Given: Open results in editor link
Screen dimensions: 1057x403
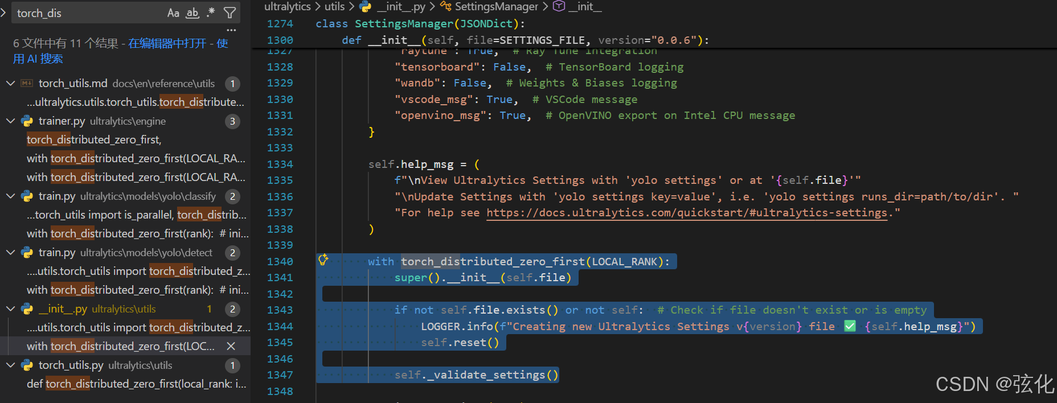Looking at the screenshot, I should (167, 43).
